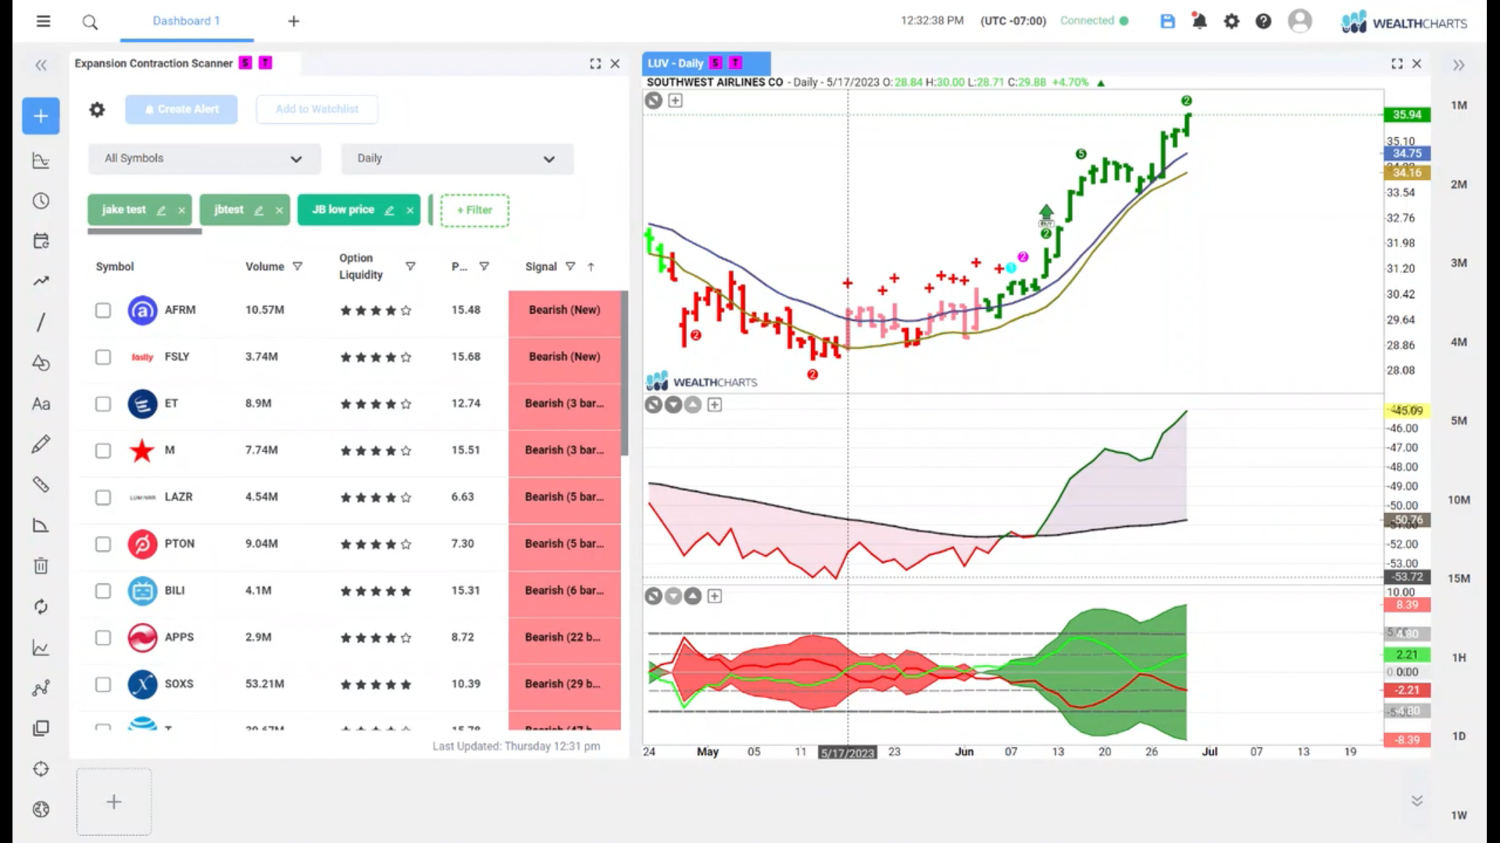Collapse the left sidebar with double chevron
The image size is (1500, 843).
(x=41, y=66)
